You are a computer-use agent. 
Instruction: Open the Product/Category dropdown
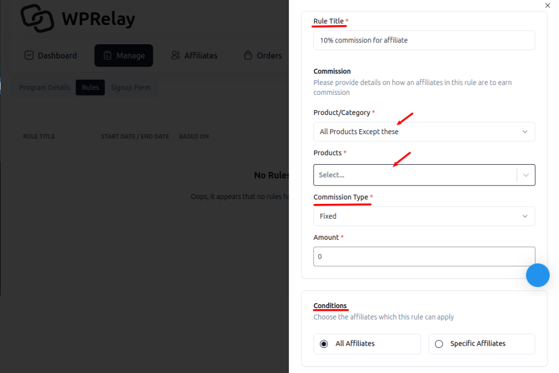[424, 131]
